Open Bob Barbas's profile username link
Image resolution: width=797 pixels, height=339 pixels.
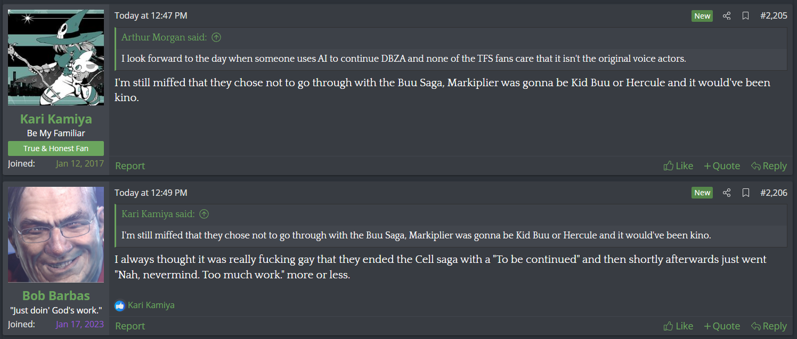56,295
